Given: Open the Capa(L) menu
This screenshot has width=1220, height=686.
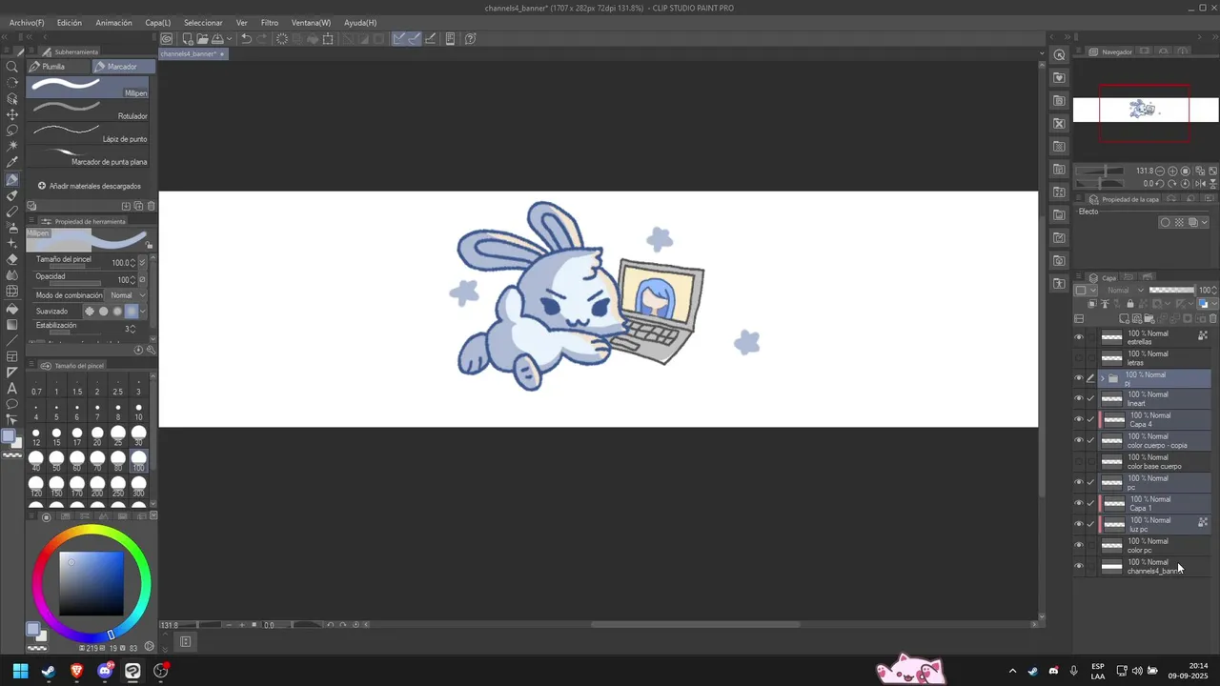Looking at the screenshot, I should [157, 22].
